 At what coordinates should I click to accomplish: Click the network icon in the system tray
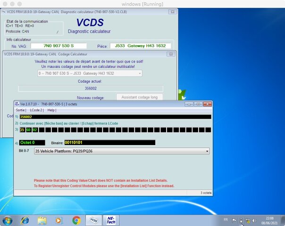(248, 220)
